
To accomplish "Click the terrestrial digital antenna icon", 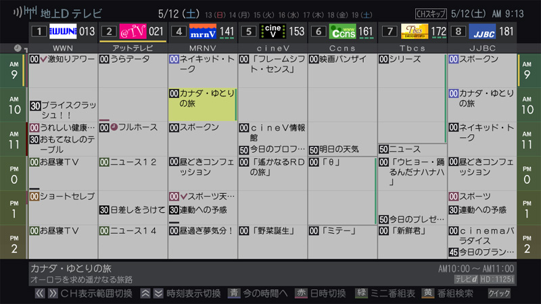I will coord(19,12).
